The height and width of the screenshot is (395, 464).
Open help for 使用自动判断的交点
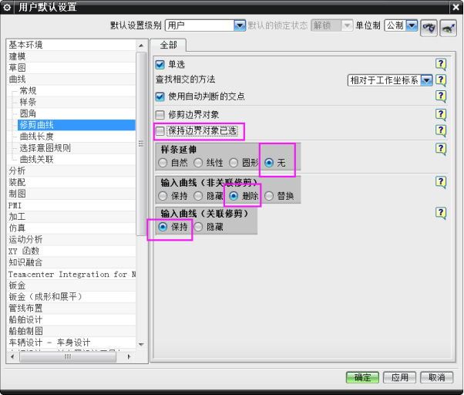coord(441,96)
